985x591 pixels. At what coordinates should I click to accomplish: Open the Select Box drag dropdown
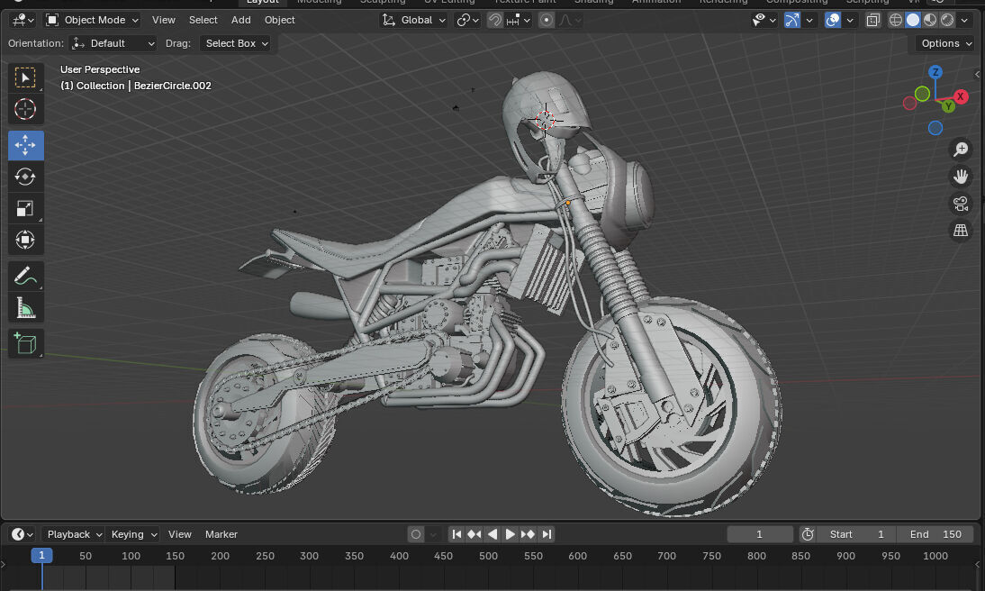click(x=235, y=43)
